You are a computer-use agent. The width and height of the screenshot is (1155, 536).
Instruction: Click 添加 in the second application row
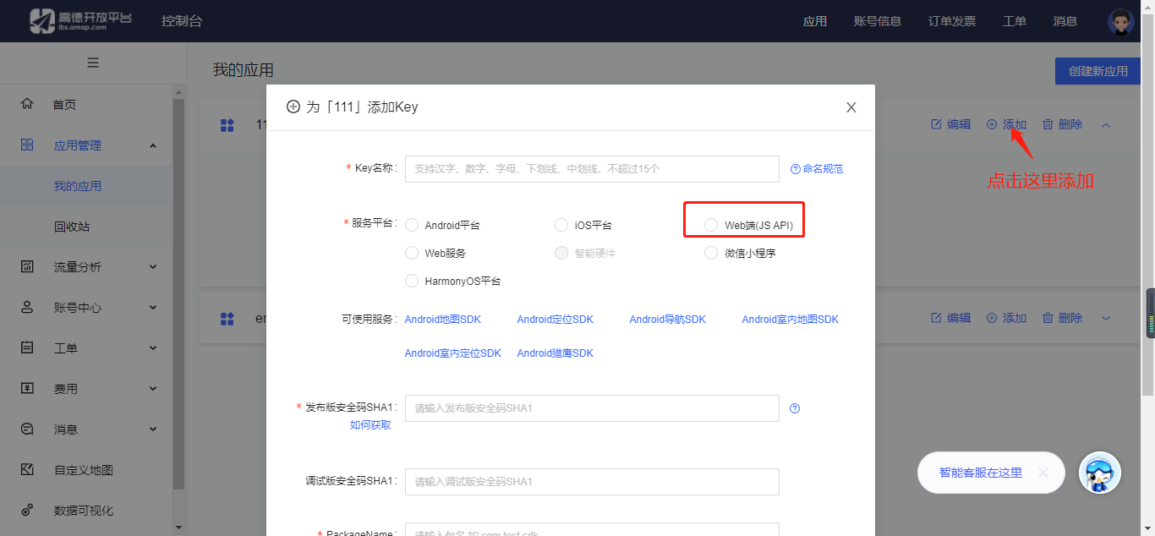click(x=1006, y=318)
